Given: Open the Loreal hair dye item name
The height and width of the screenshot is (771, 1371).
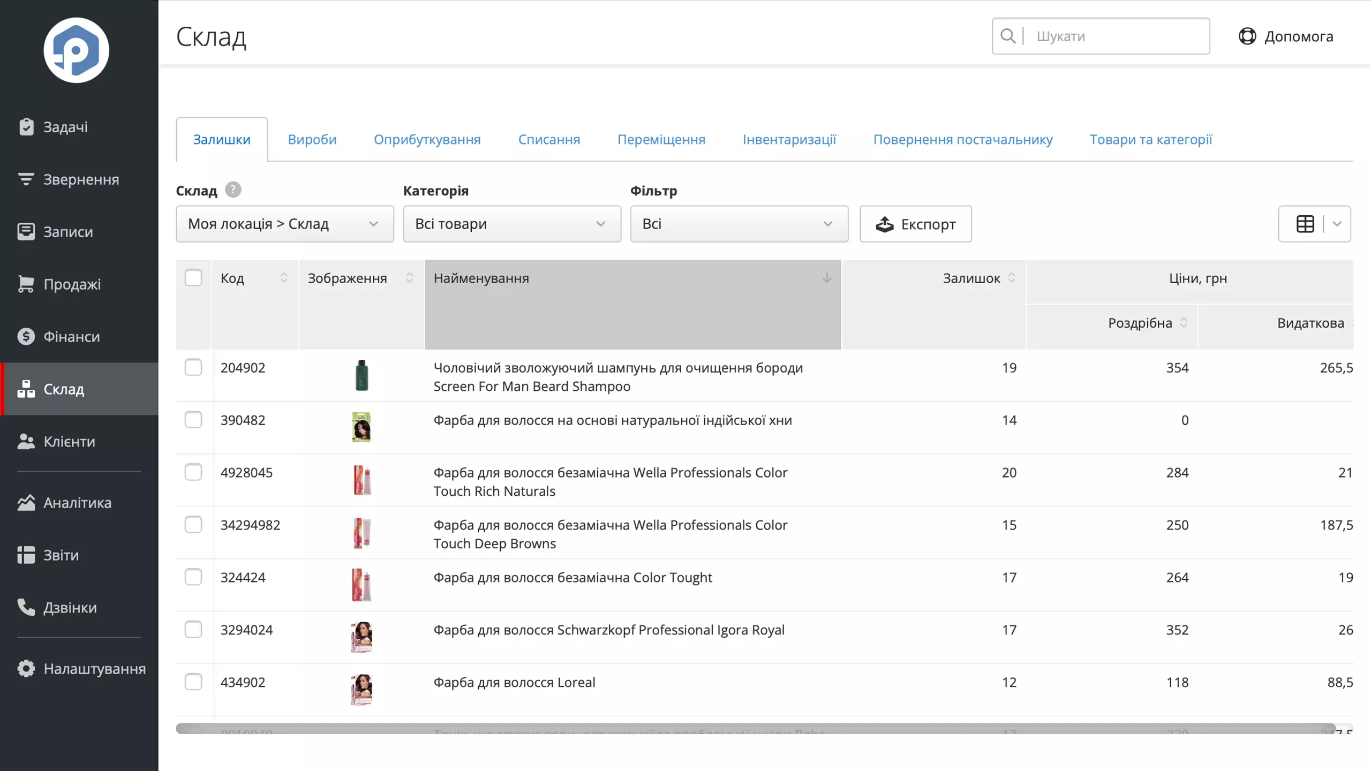Looking at the screenshot, I should [x=514, y=682].
